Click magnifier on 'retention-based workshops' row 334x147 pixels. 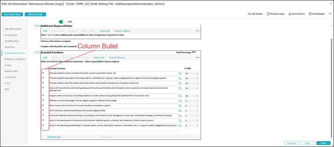click(180, 116)
